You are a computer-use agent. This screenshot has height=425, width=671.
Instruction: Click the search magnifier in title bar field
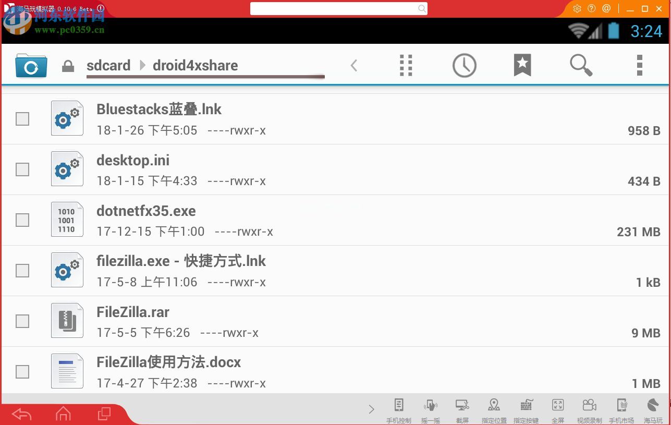[x=422, y=8]
